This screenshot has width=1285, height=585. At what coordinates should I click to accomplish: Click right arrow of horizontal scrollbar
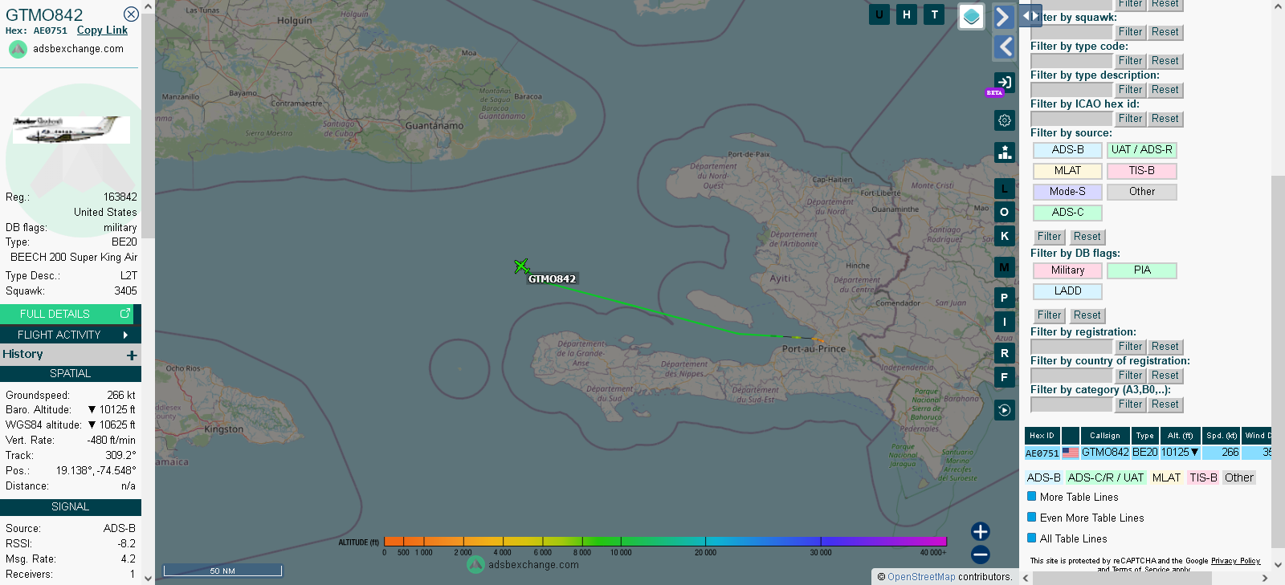[1265, 578]
